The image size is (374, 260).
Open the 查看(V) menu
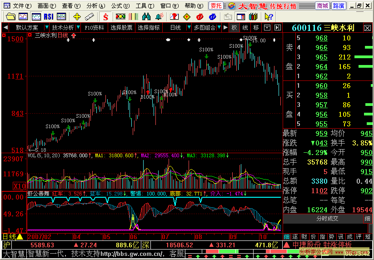tap(71, 6)
